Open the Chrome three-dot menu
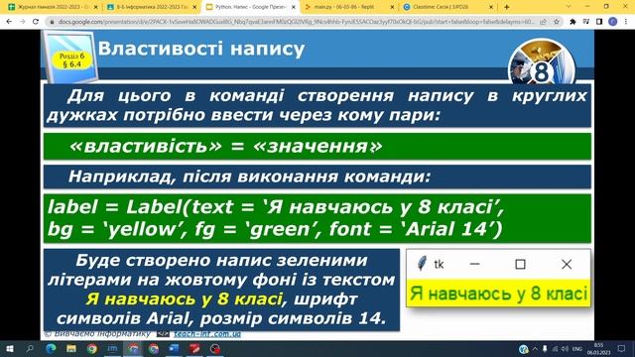Viewport: 635px width, 357px height. point(626,22)
